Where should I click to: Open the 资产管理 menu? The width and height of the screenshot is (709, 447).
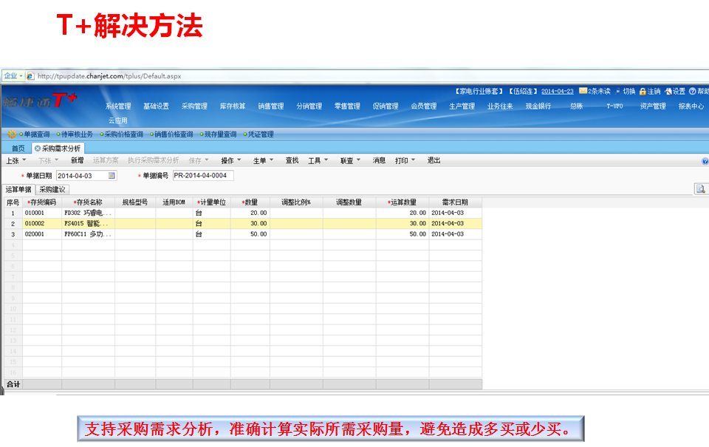tap(653, 106)
